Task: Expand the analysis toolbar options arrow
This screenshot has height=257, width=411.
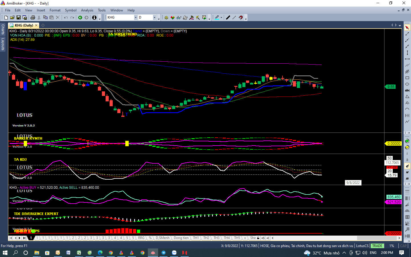Action: [x=209, y=19]
